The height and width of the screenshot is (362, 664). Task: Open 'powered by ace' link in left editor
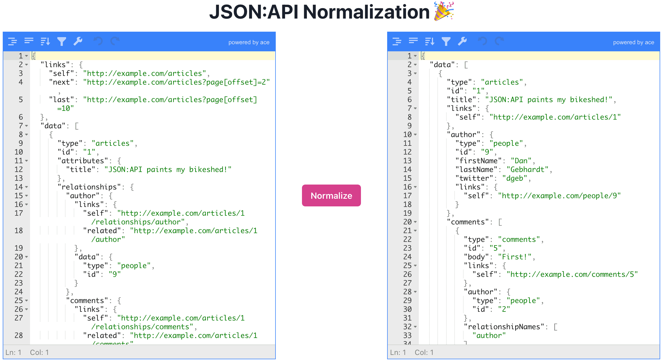(x=249, y=42)
